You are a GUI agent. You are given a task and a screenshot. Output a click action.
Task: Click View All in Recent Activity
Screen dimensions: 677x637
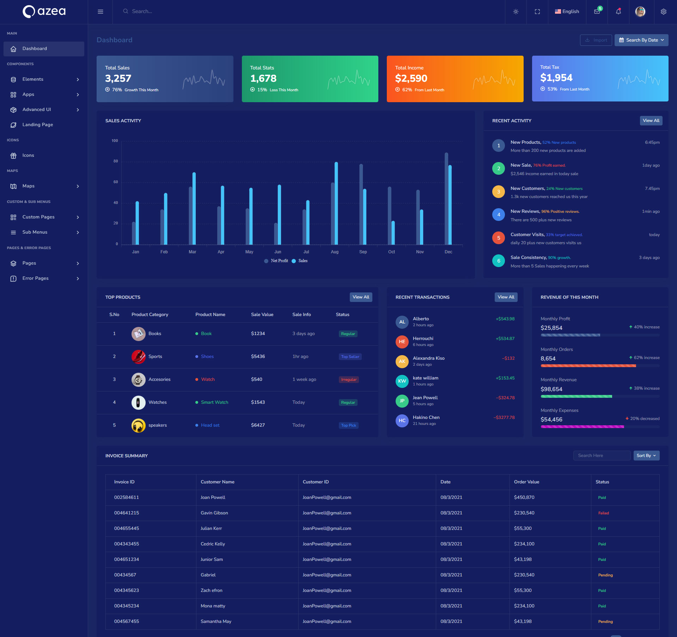click(x=651, y=120)
